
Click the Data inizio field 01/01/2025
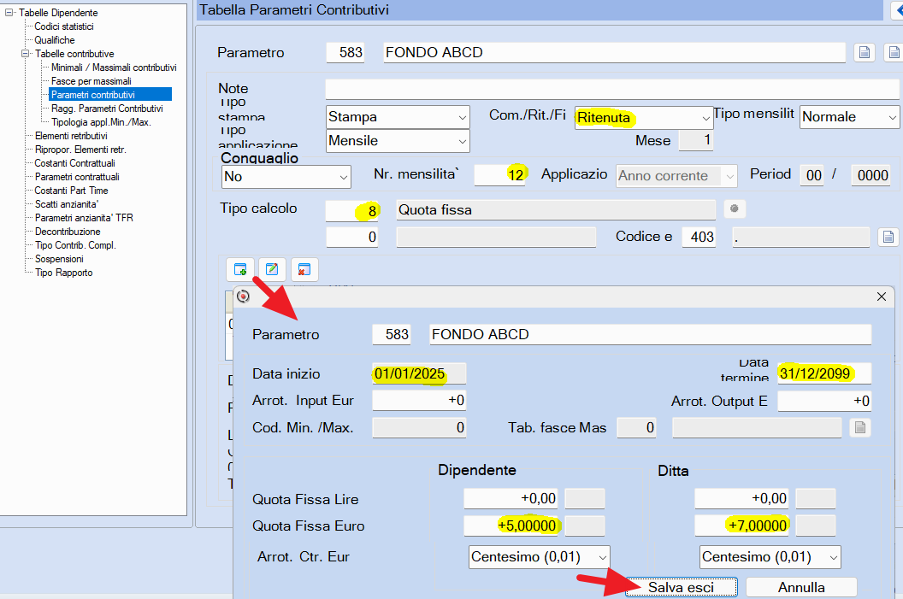(x=419, y=374)
